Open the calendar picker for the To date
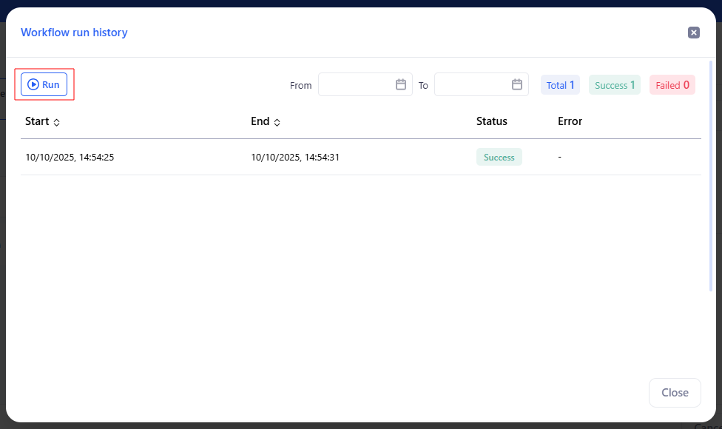Viewport: 722px width, 429px height. (517, 84)
